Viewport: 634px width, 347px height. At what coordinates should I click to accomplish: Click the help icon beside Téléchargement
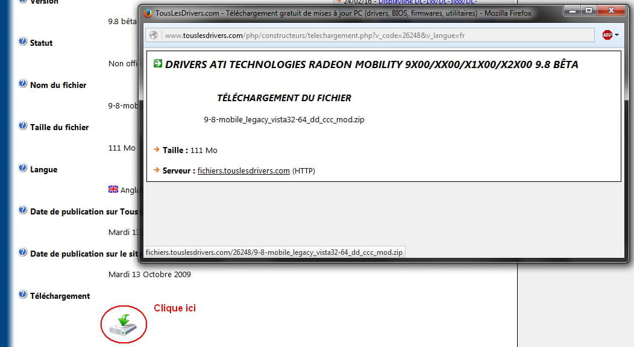point(23,294)
